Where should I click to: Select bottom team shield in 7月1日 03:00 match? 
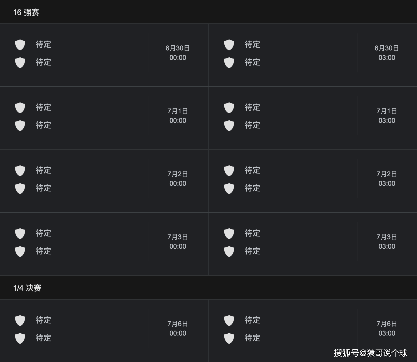[x=229, y=125]
